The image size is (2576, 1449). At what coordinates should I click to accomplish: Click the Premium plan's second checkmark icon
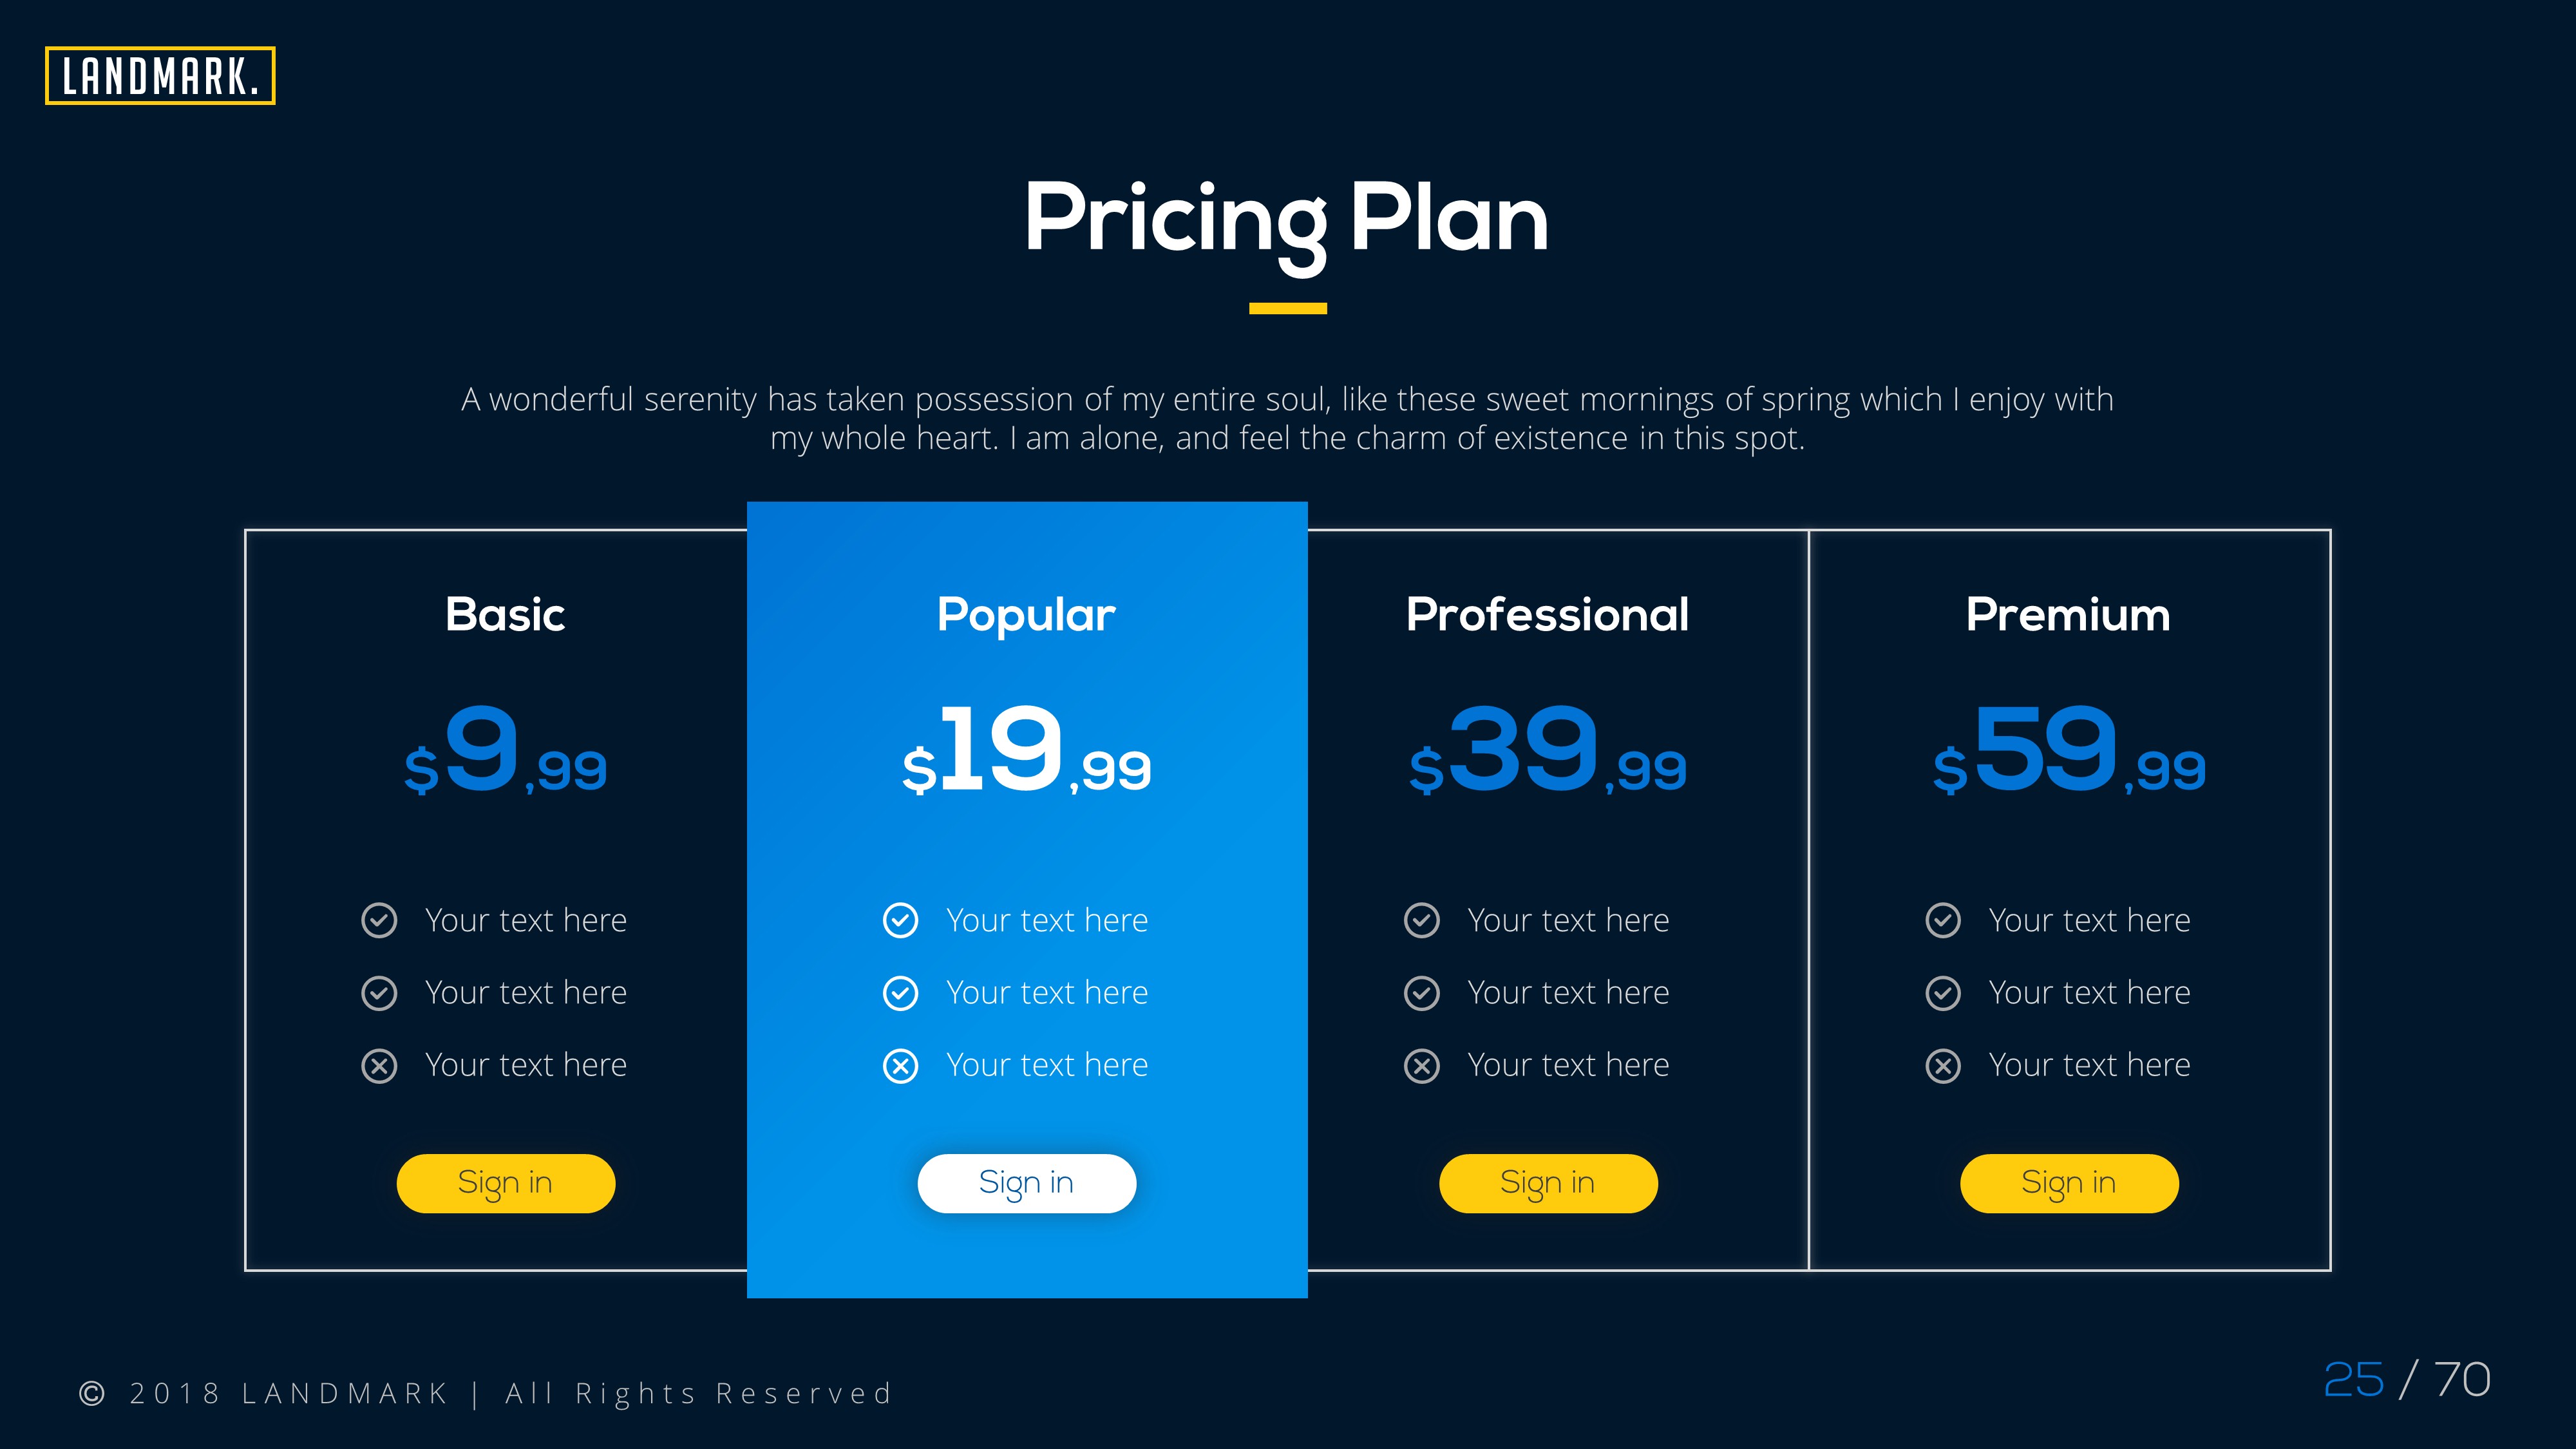coord(1942,993)
